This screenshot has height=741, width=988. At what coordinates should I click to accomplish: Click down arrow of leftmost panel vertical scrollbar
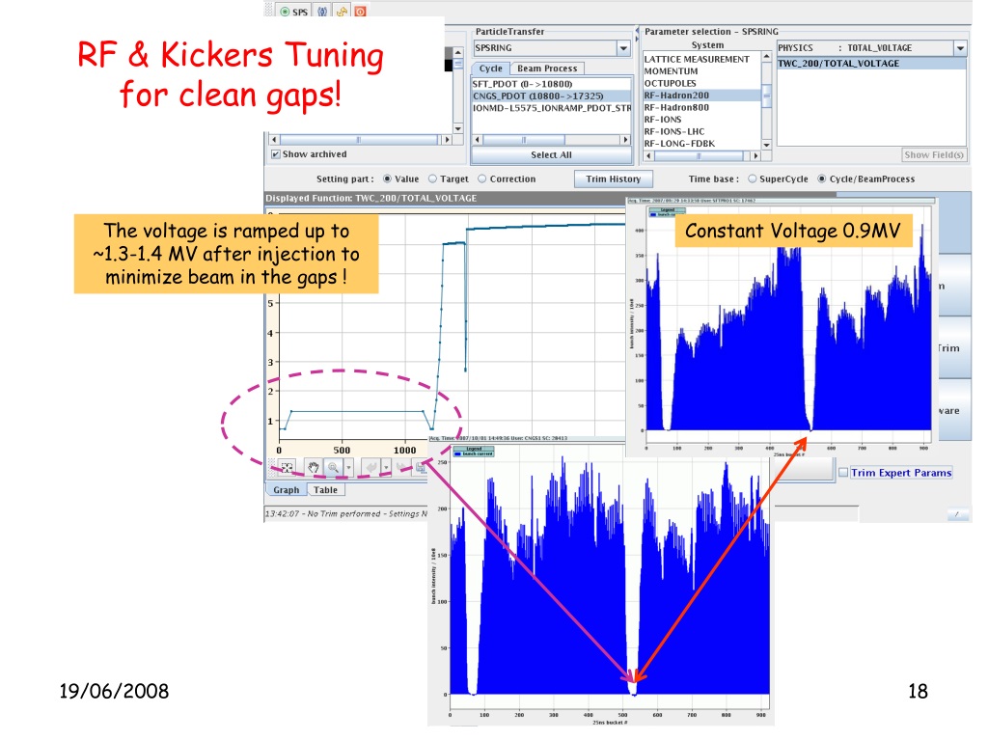click(x=458, y=128)
